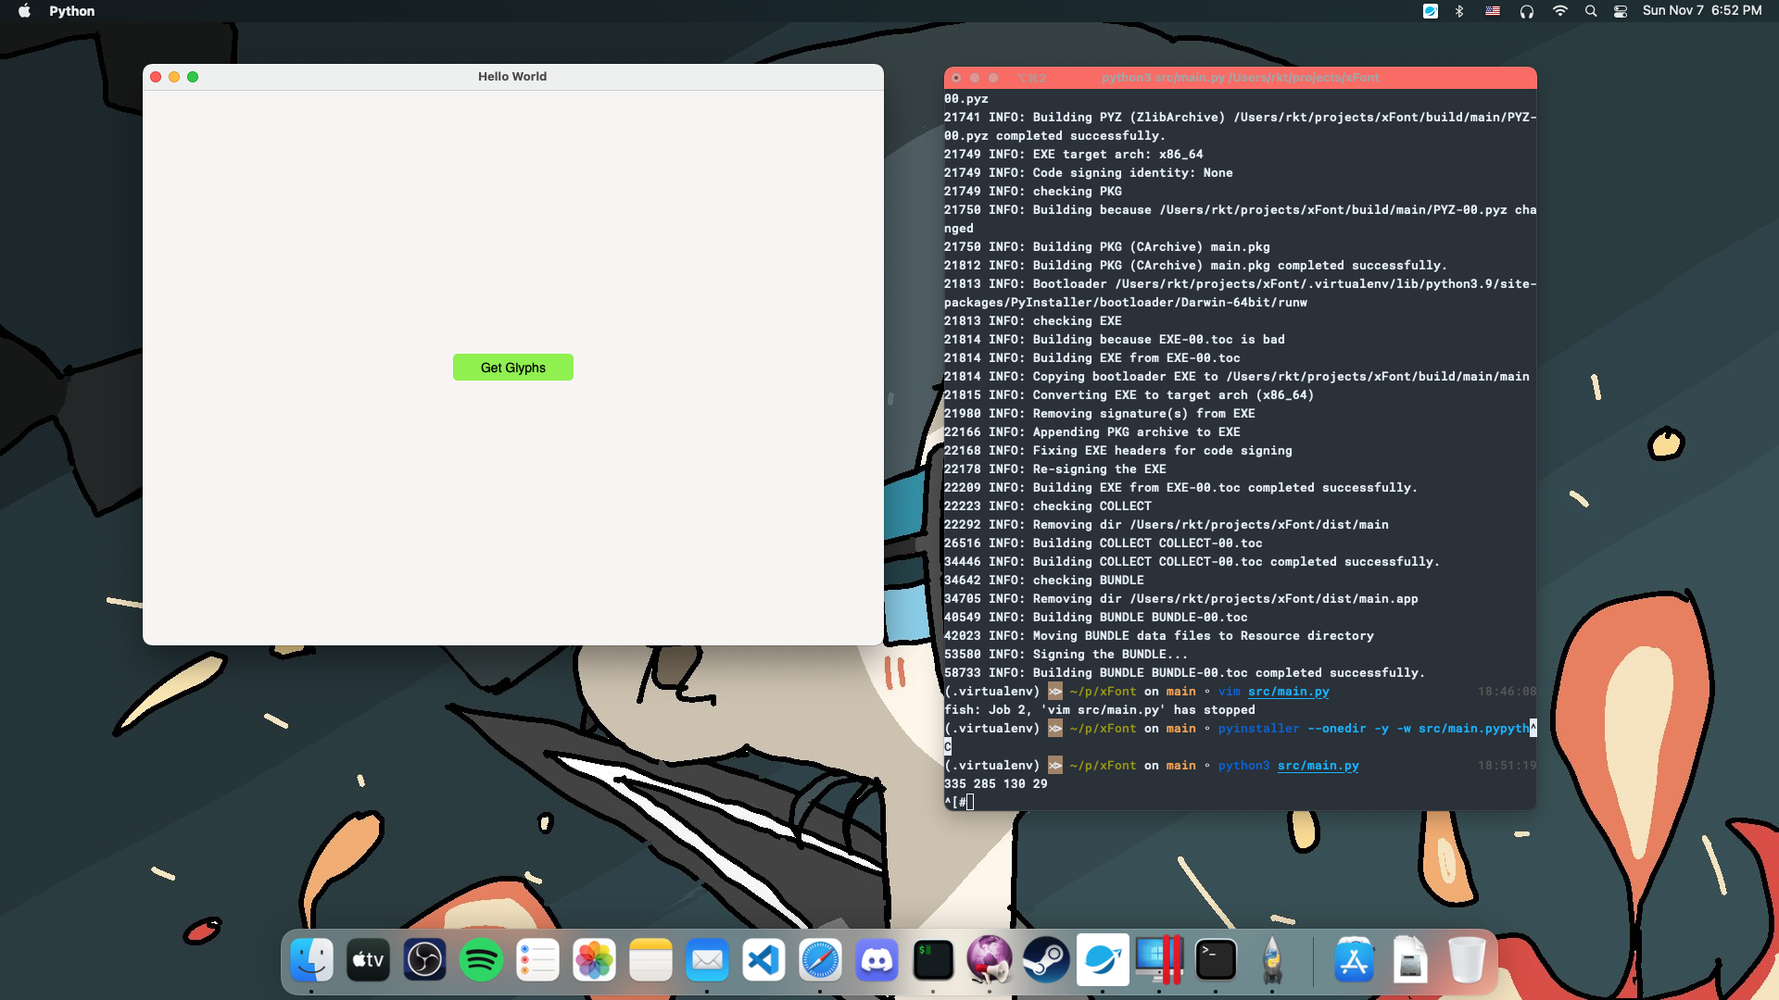
Task: Open Spotlight search from the menu bar
Action: [1591, 11]
